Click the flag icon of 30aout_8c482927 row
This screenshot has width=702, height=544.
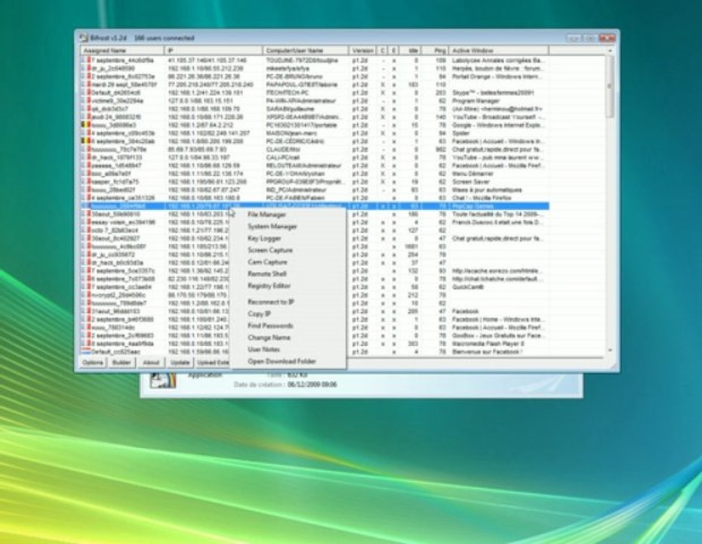click(86, 239)
